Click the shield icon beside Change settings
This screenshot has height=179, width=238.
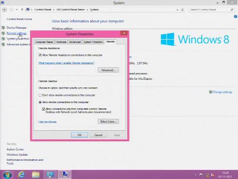pyautogui.click(x=210, y=92)
